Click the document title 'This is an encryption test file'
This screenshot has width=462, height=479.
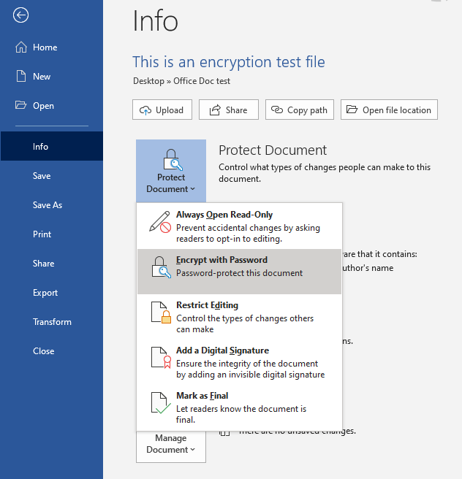tap(229, 62)
